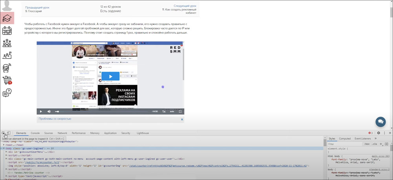Switch to the Network tab
The image size is (393, 180).
pos(62,133)
